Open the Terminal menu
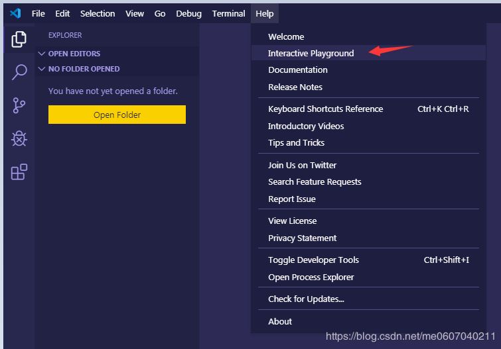This screenshot has height=349, width=501. pyautogui.click(x=228, y=13)
